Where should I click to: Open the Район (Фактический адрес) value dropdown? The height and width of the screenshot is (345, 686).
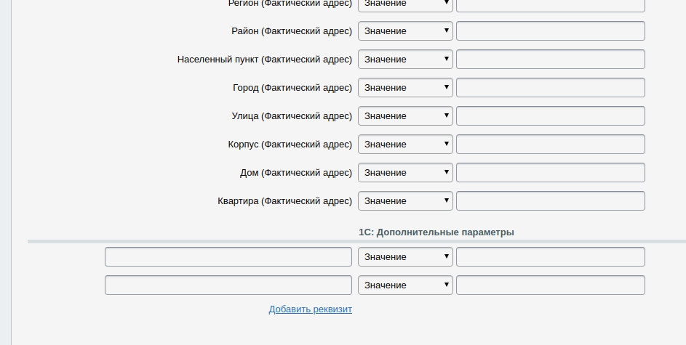[405, 31]
